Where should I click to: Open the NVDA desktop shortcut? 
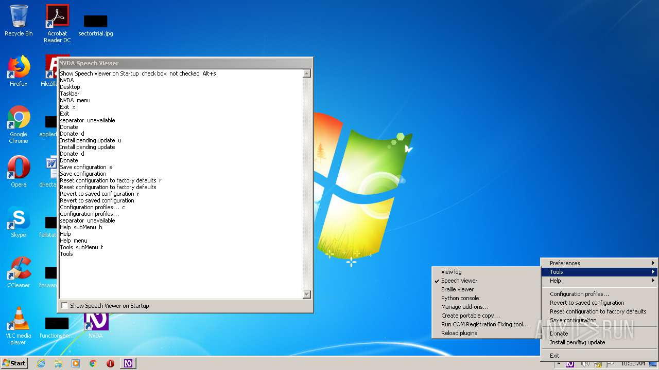[96, 326]
